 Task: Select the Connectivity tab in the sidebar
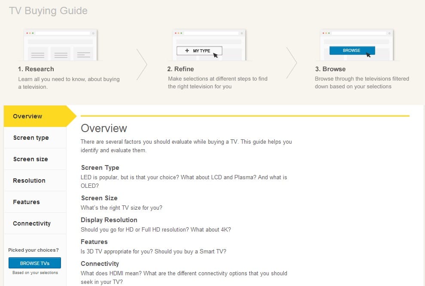35,223
